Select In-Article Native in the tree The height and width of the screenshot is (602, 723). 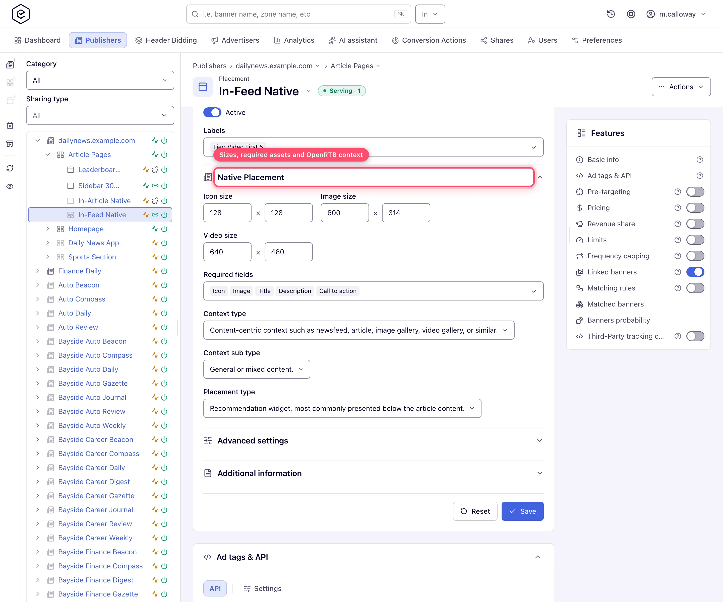click(x=104, y=201)
